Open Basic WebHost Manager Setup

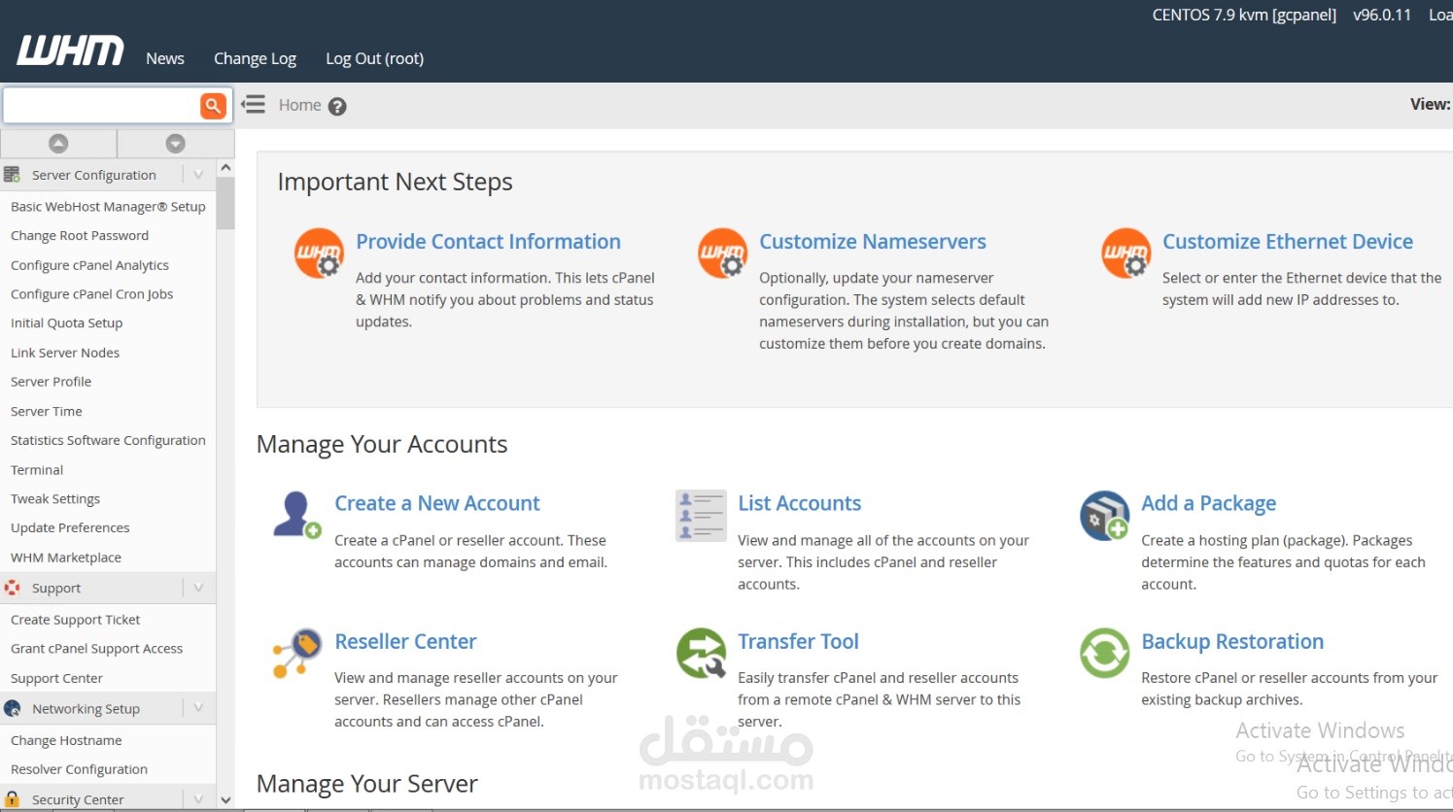(108, 207)
